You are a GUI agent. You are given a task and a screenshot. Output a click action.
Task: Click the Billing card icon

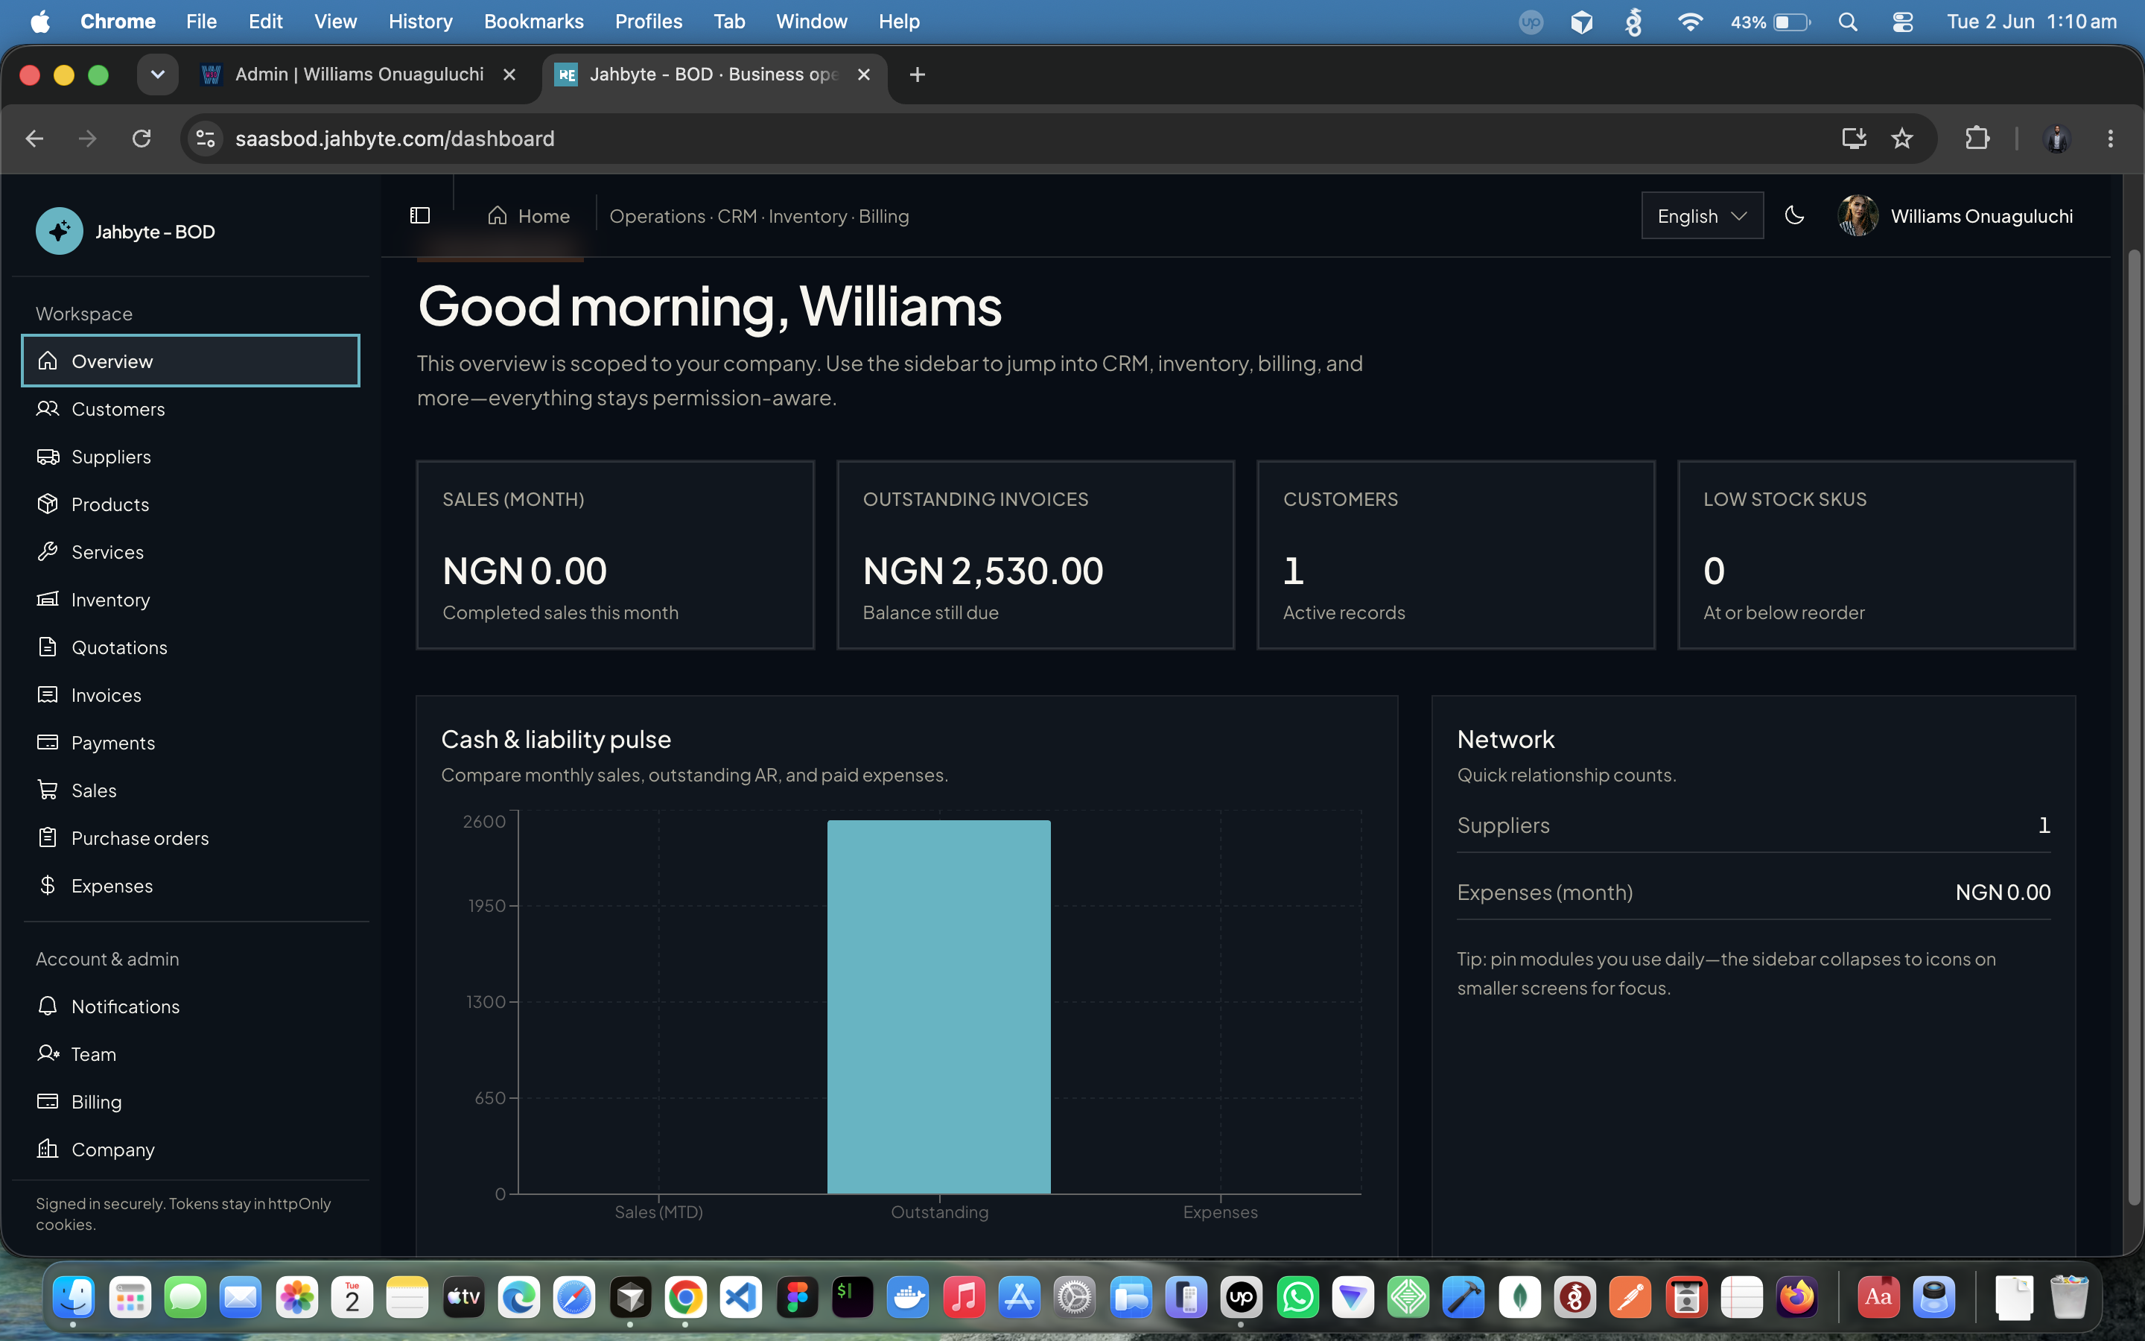(48, 1102)
